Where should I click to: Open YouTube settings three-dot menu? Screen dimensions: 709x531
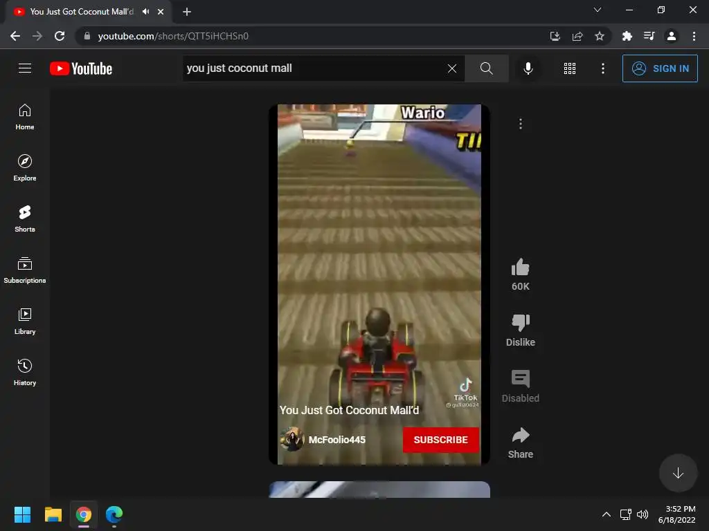point(603,68)
